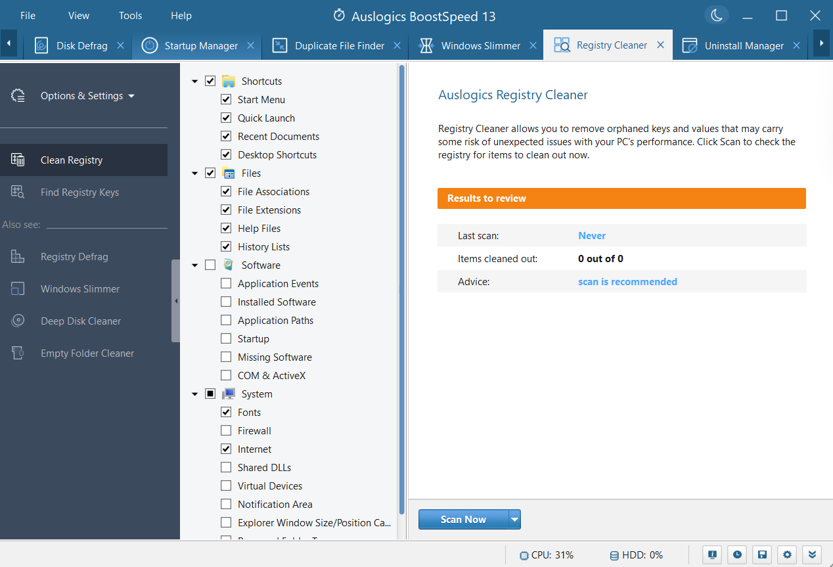Open Deep Disk Cleaner tool

[81, 321]
